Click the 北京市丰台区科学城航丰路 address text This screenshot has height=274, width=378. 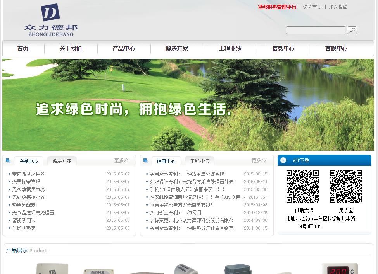coord(327,218)
